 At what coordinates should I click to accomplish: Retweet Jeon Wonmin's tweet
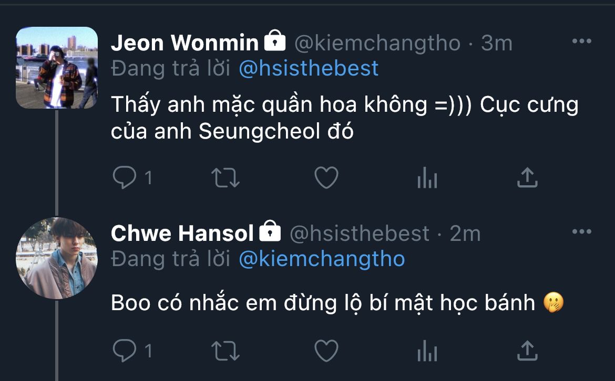(225, 178)
